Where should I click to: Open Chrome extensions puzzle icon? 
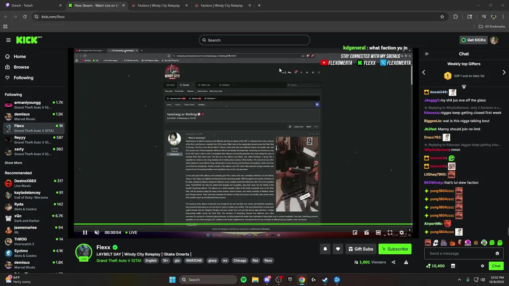tap(456, 17)
